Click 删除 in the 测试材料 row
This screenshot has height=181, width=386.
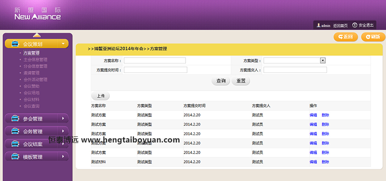[x=325, y=162]
